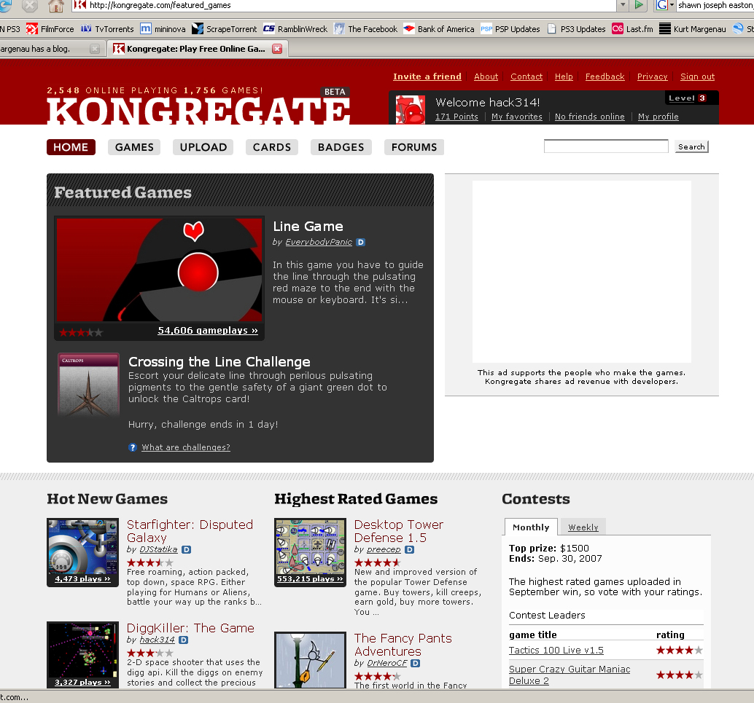Open Tactics 100 Live v1.5 link
Screen dimensions: 754x703
tap(556, 650)
